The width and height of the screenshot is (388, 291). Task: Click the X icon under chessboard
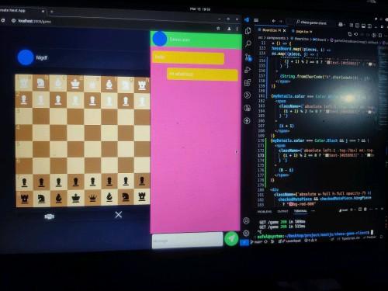[119, 214]
